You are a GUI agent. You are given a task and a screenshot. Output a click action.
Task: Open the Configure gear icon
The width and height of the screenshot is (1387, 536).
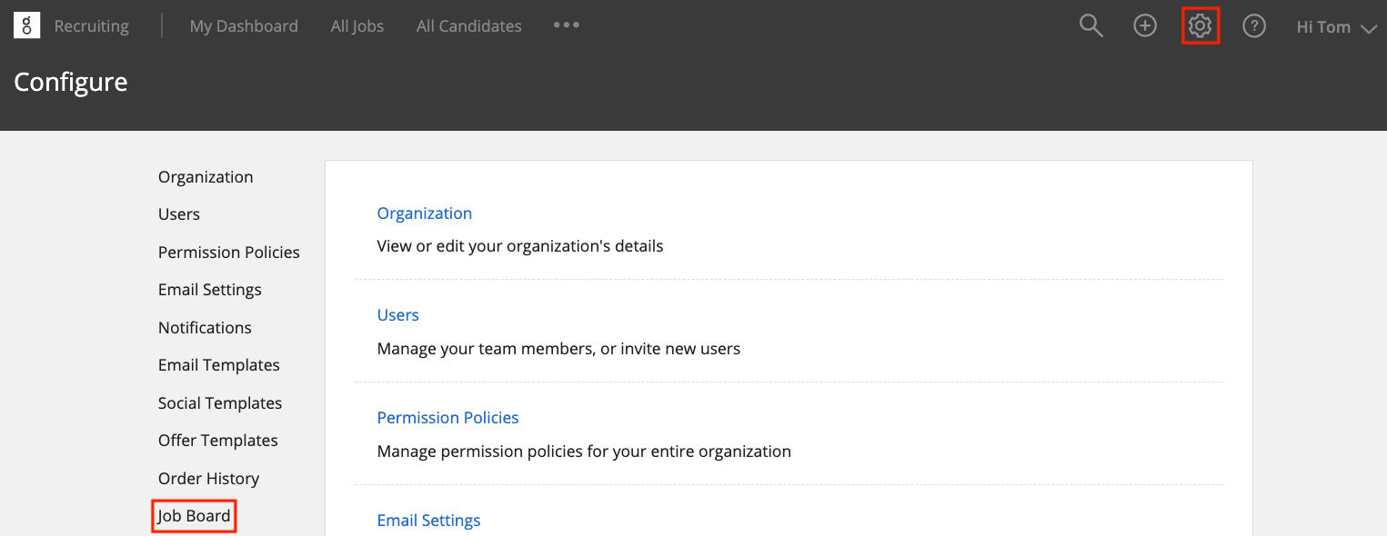(x=1201, y=26)
